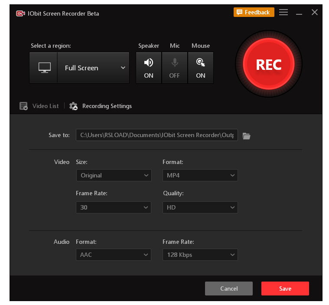The width and height of the screenshot is (329, 305).
Task: Cancel the settings changes
Action: tap(229, 289)
